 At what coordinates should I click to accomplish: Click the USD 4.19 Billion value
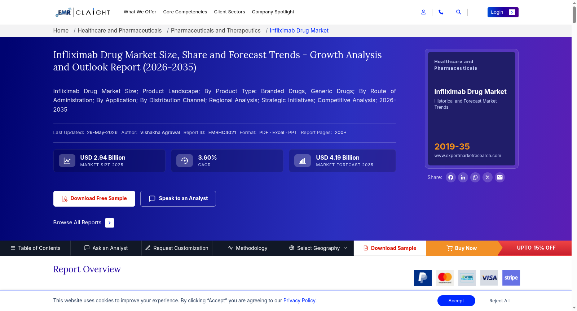[338, 158]
